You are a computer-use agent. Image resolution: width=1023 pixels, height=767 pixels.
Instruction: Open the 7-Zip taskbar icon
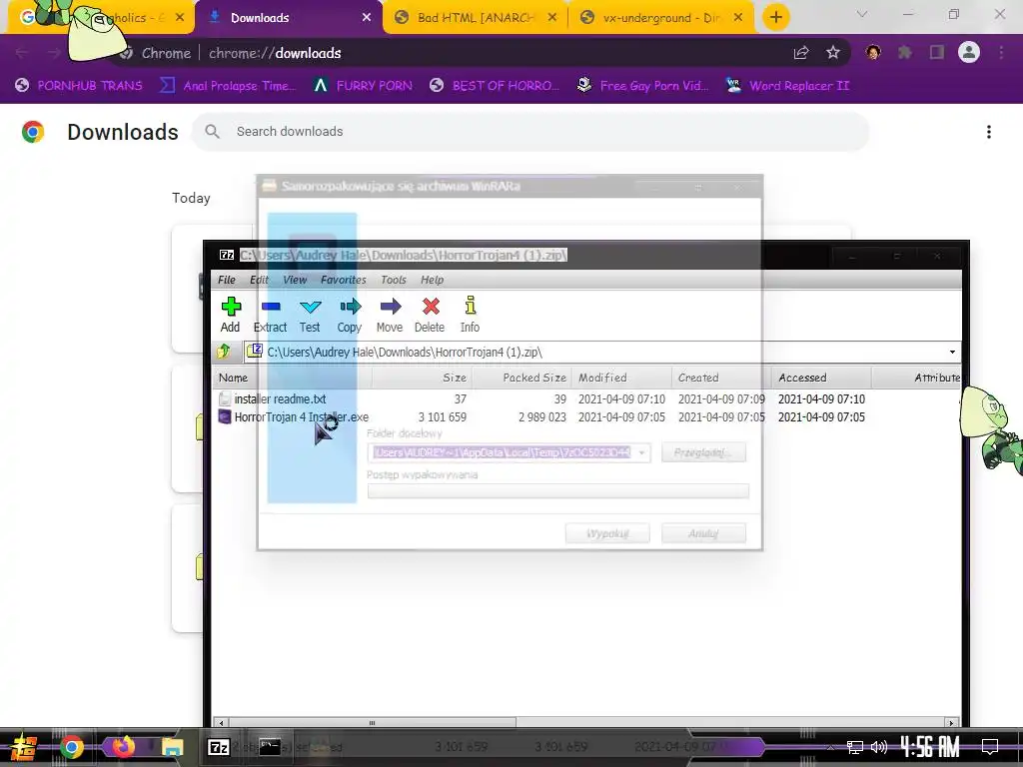[219, 747]
